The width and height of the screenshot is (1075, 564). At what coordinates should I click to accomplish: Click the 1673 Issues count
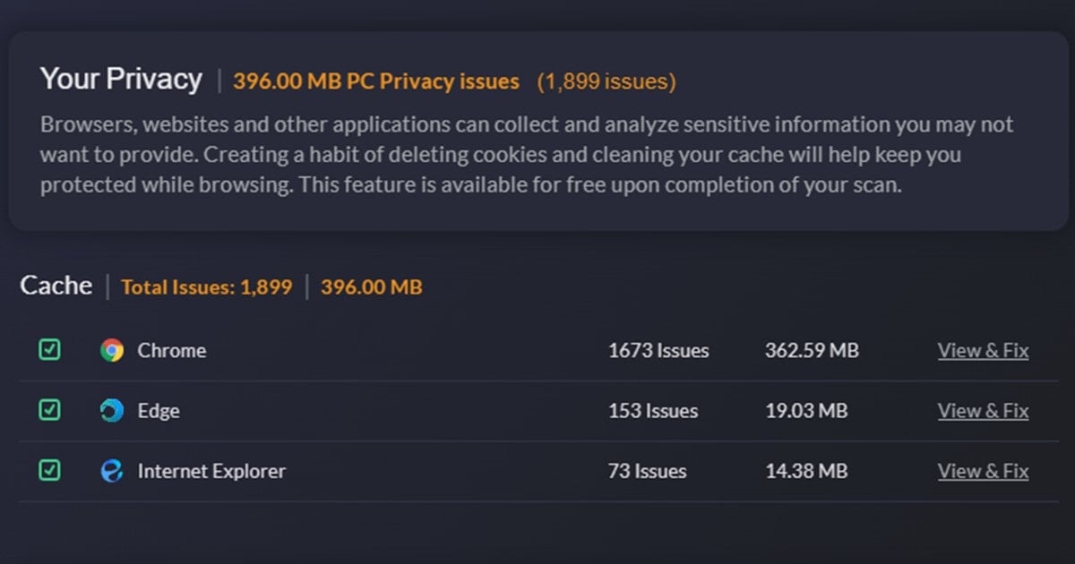click(x=658, y=351)
